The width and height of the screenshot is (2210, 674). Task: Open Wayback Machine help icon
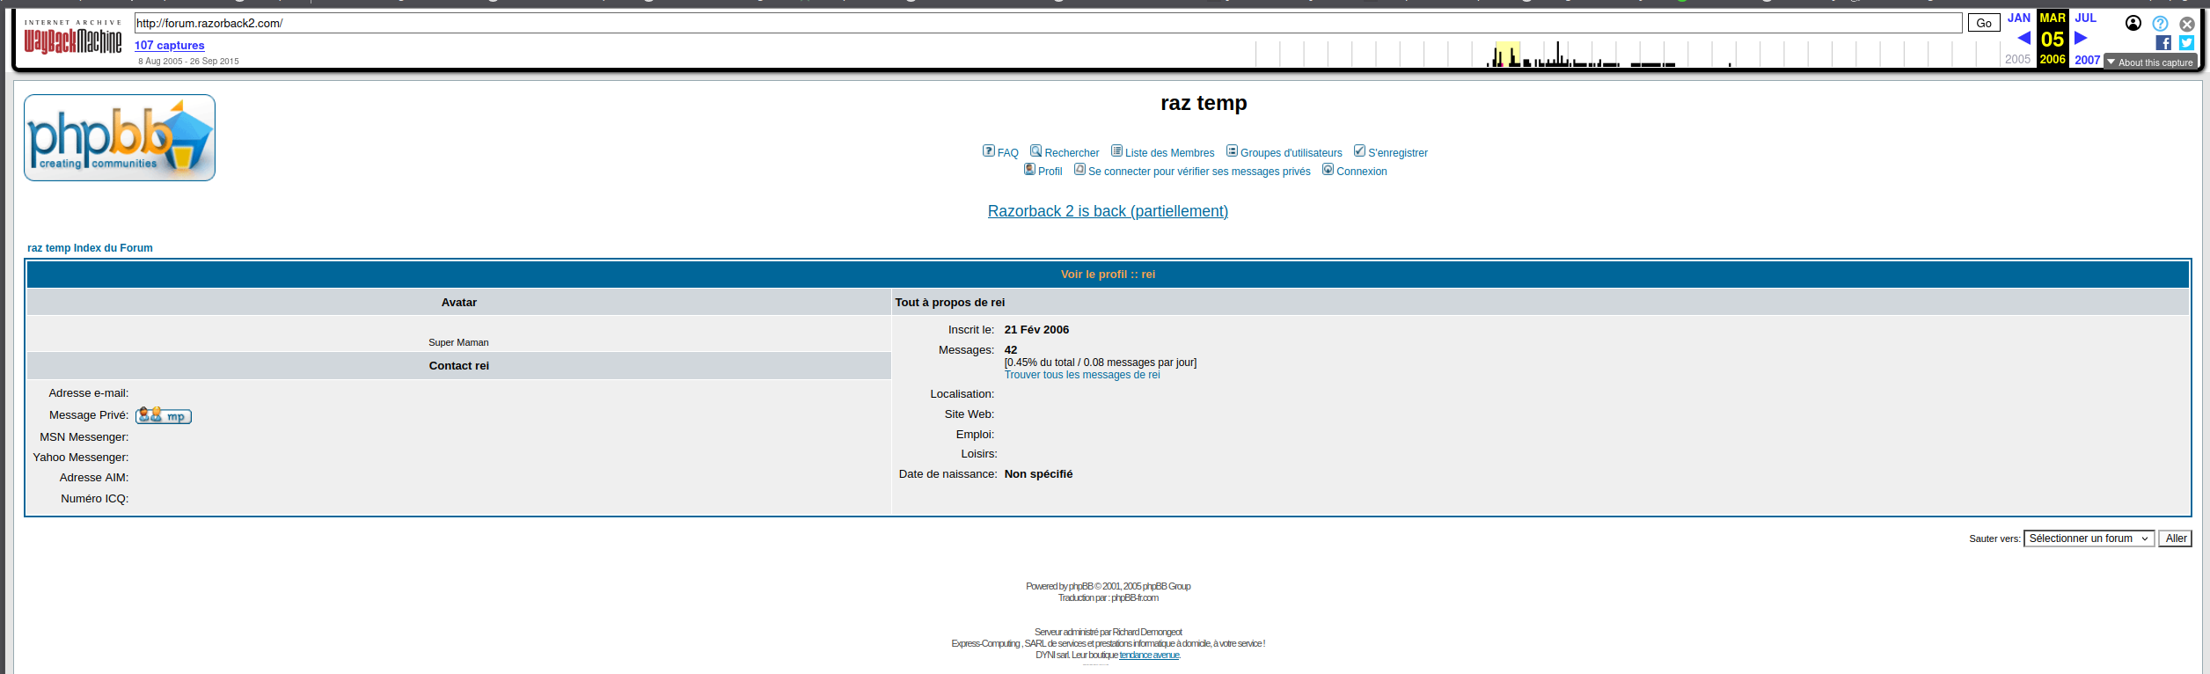2160,24
